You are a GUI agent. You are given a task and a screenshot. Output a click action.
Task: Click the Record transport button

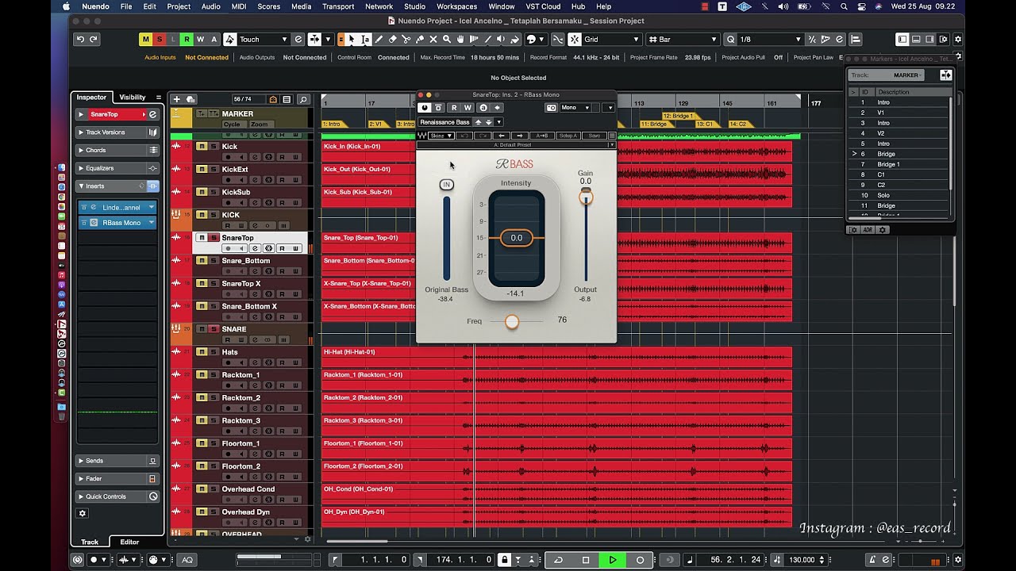tap(640, 560)
